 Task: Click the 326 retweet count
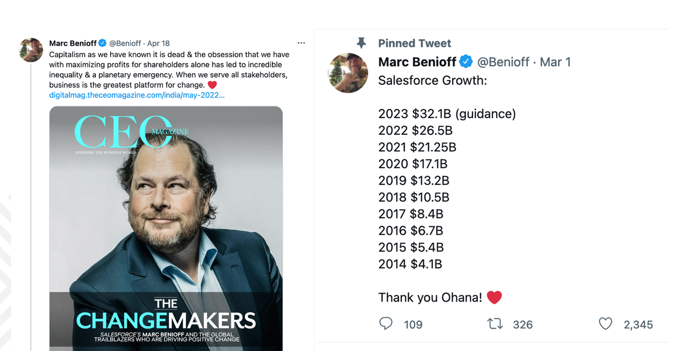click(523, 324)
